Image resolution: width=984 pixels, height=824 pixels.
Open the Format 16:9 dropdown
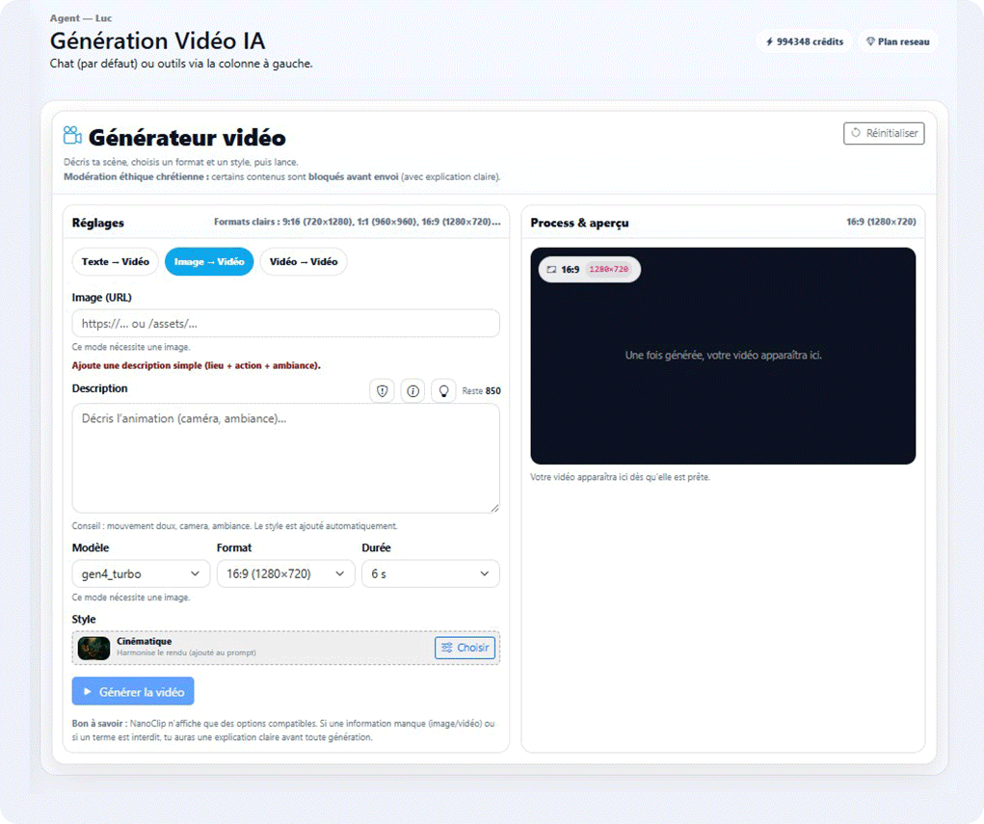point(285,573)
